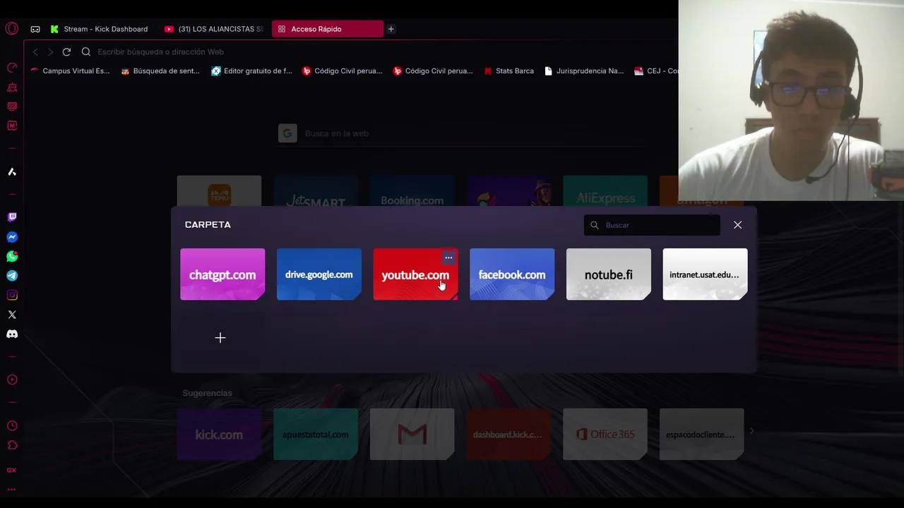Open the facebook.com tile
The image size is (904, 508).
click(512, 274)
